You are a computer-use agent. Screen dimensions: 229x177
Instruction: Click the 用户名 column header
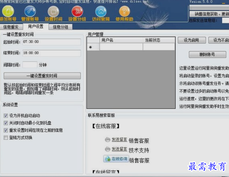121,40
